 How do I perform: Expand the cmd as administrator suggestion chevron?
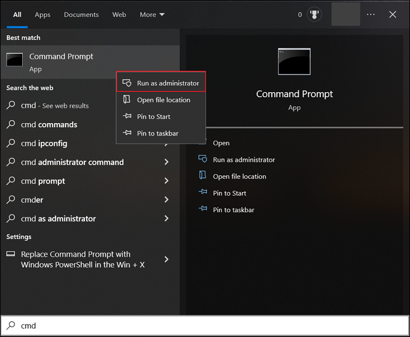tap(166, 219)
